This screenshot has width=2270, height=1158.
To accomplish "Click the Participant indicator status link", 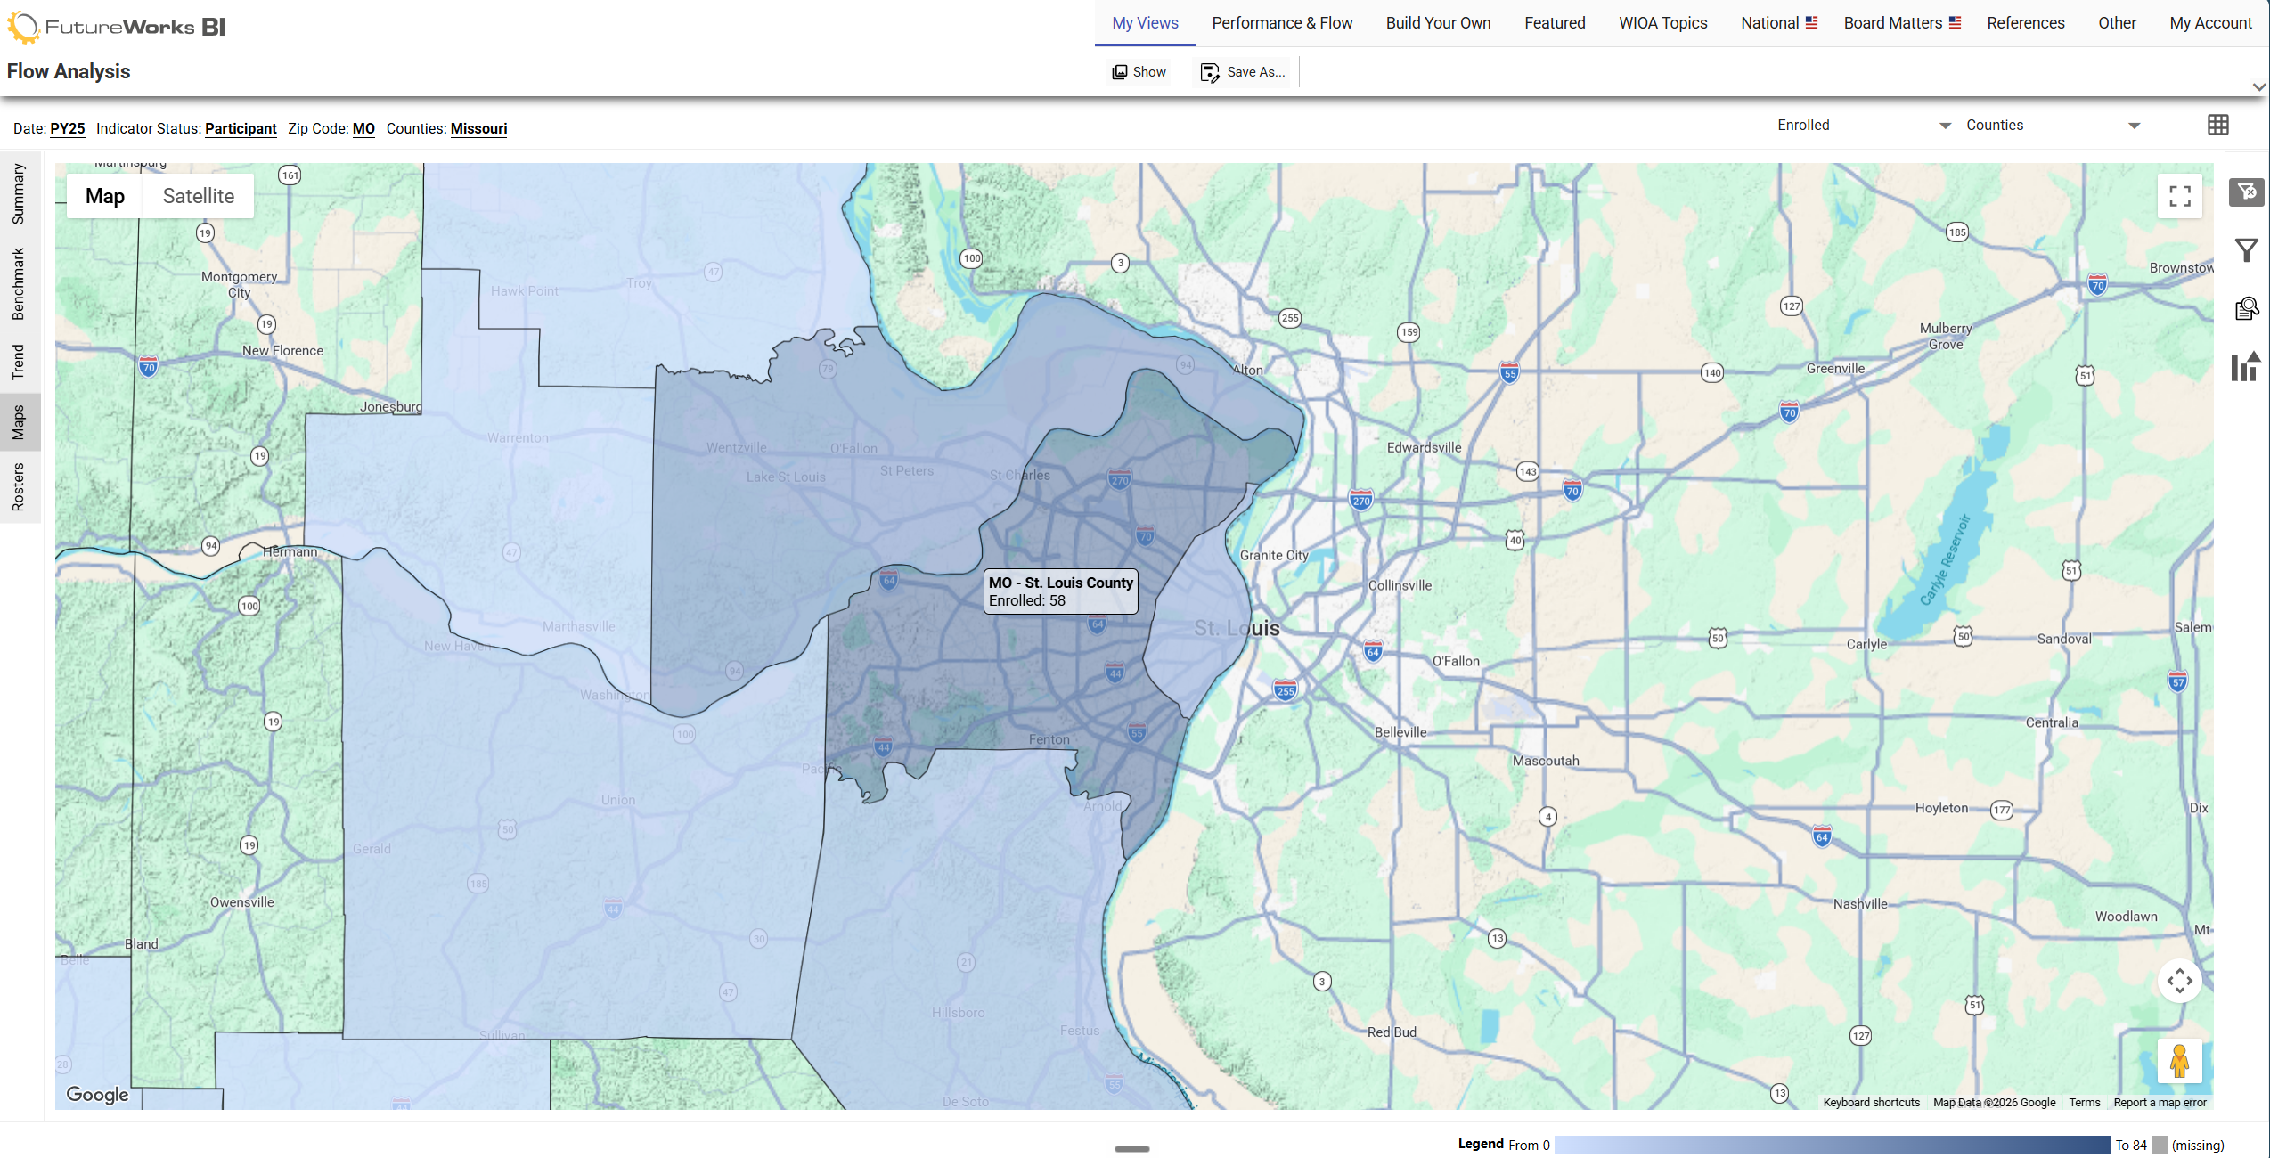I will click(x=241, y=128).
